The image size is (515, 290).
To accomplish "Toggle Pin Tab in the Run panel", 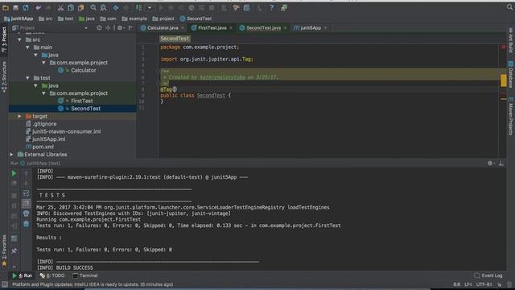I will pyautogui.click(x=14, y=251).
